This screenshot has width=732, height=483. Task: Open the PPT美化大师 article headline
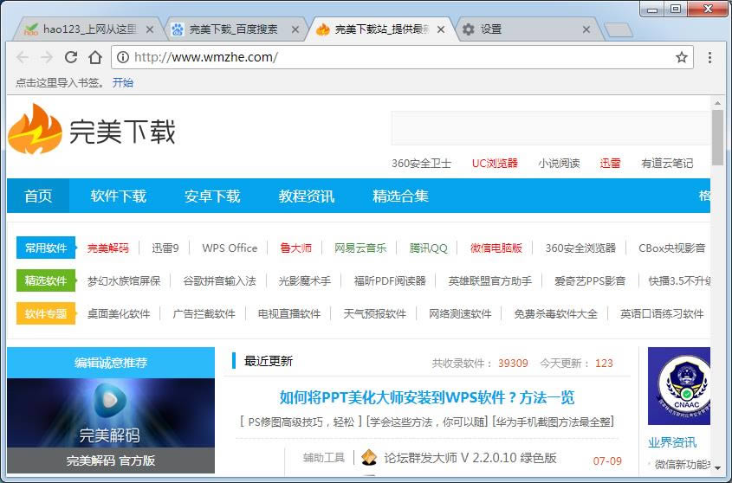[427, 397]
